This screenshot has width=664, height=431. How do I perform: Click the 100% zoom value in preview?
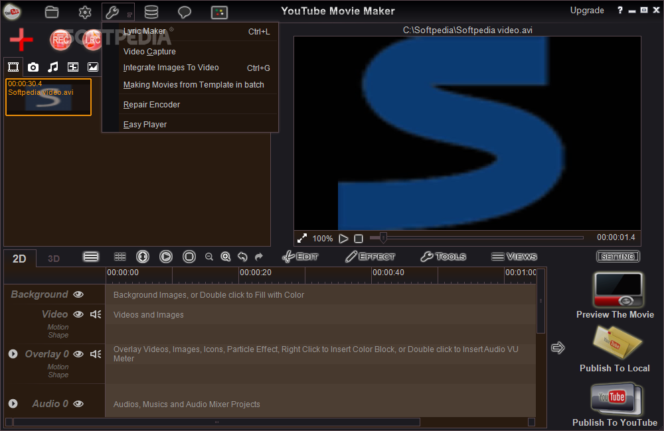(x=323, y=239)
